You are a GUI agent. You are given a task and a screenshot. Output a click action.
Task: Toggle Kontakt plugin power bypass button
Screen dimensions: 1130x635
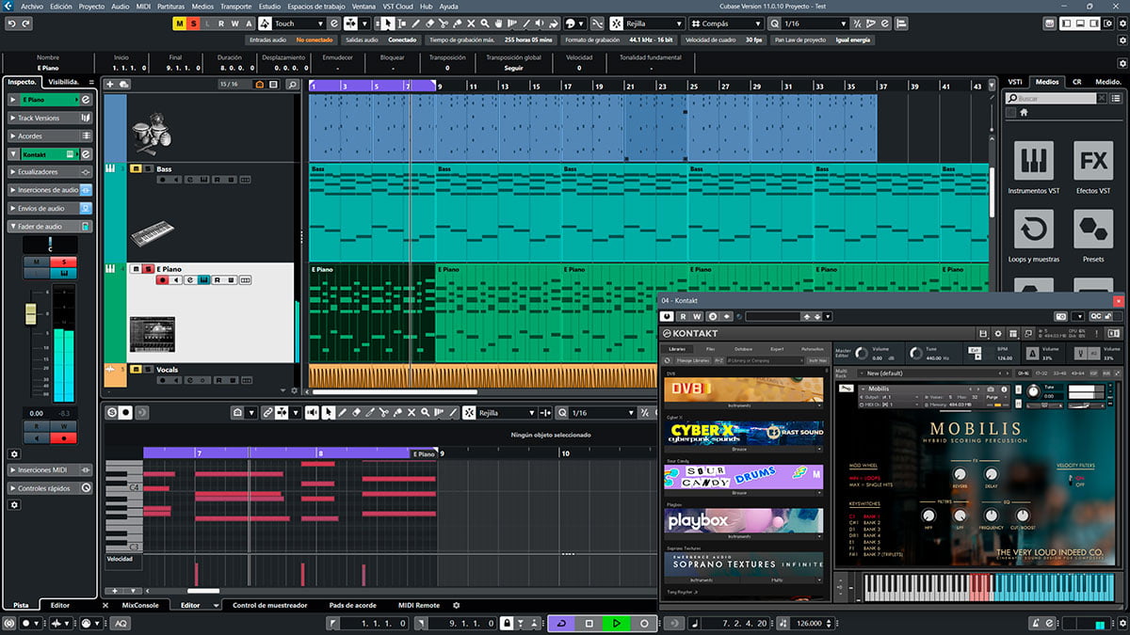(x=669, y=316)
